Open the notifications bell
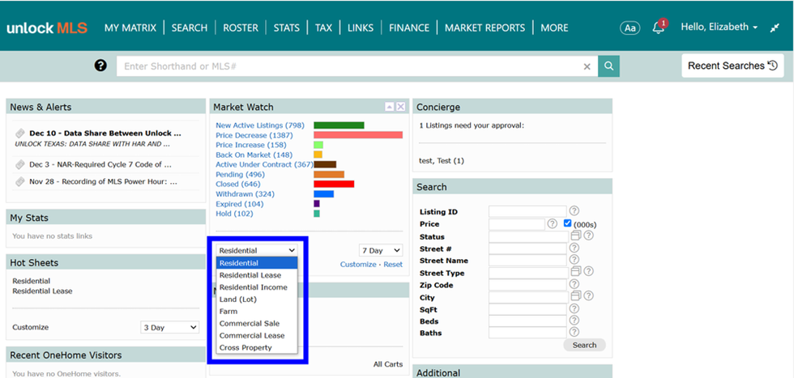 click(659, 28)
